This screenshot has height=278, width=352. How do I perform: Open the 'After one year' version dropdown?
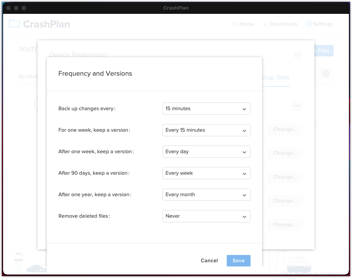(x=206, y=195)
